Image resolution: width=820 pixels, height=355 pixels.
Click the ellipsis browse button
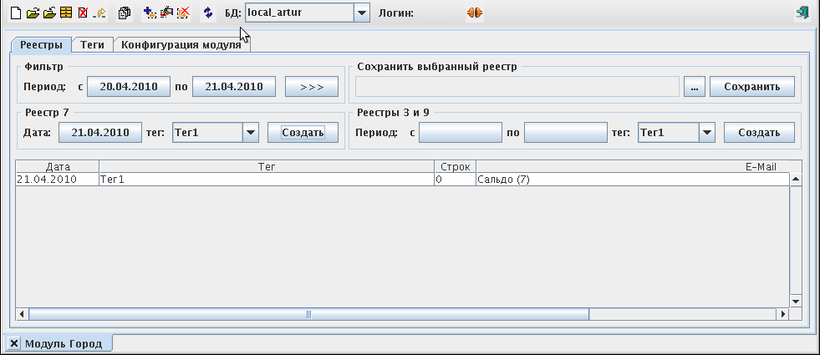[x=695, y=86]
